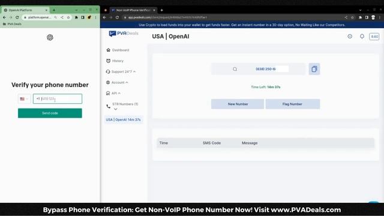Click the SMS Code column header
The width and height of the screenshot is (384, 216).
click(212, 143)
